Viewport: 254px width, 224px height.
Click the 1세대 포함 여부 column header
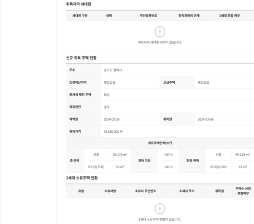pos(229,15)
